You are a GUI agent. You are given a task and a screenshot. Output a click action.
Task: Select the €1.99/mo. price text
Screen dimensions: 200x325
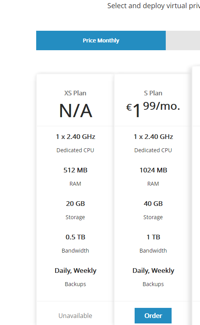tap(153, 109)
